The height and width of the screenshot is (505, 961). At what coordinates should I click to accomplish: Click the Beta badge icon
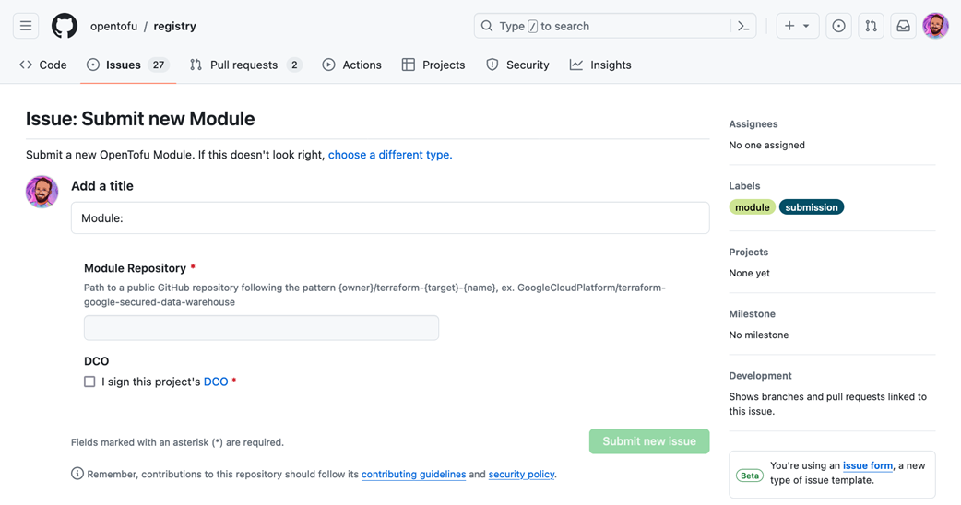pyautogui.click(x=749, y=476)
